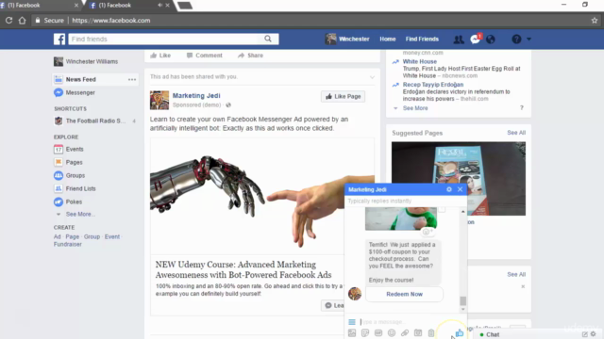Open the Help question-mark icon
This screenshot has width=604, height=339.
click(x=516, y=40)
